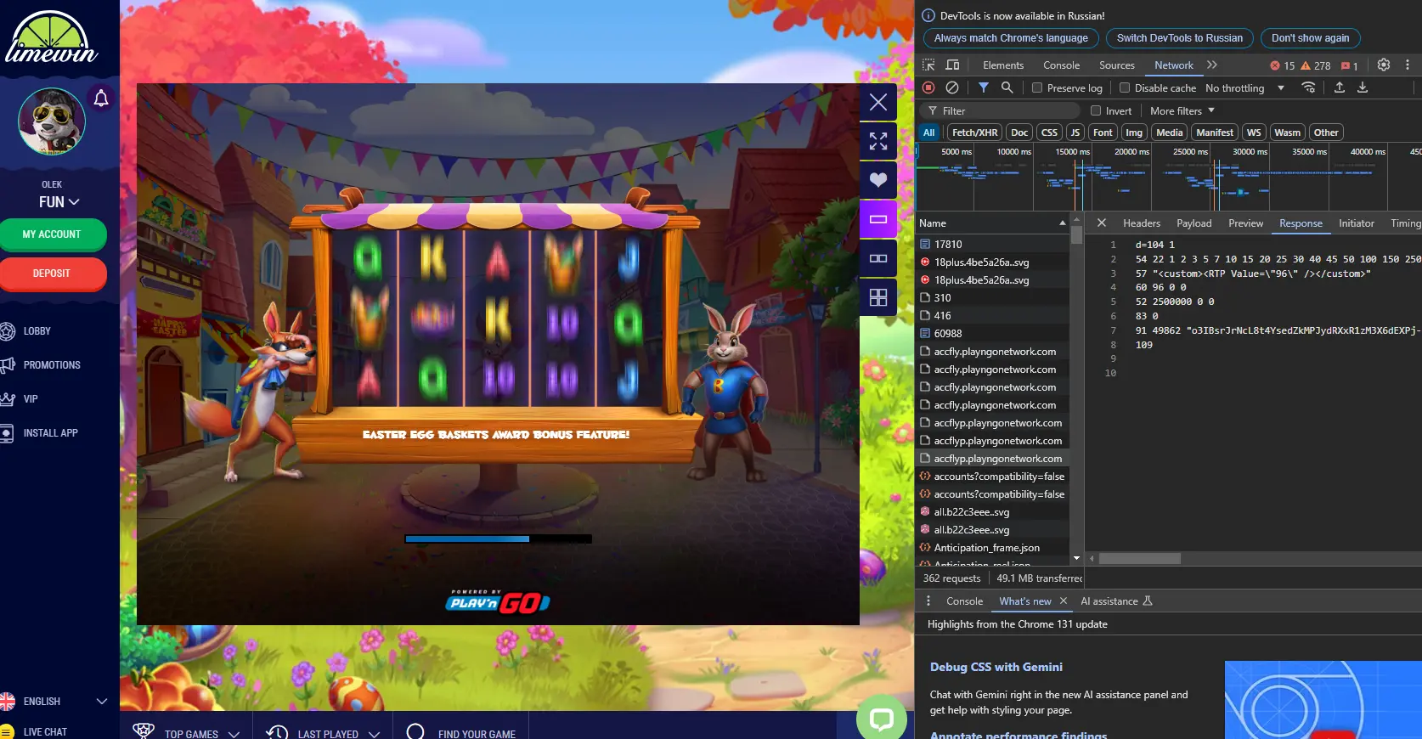This screenshot has height=739, width=1422.
Task: Select the Img request type filter
Action: click(x=1134, y=133)
